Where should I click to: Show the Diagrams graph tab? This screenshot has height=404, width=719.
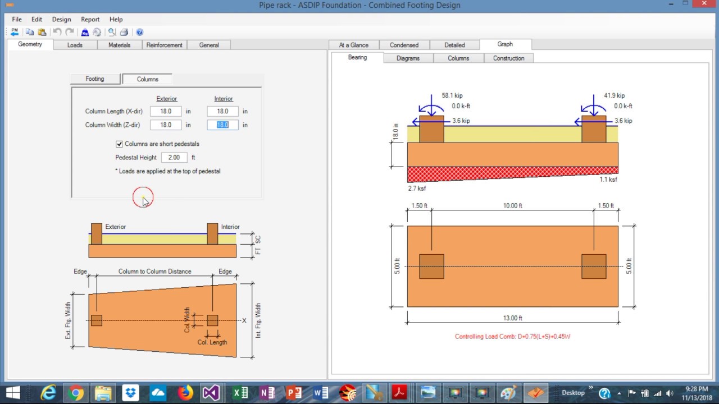[x=408, y=58]
